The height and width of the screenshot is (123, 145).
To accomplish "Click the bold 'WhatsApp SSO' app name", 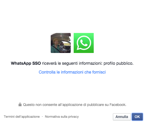I will click(x=26, y=63).
